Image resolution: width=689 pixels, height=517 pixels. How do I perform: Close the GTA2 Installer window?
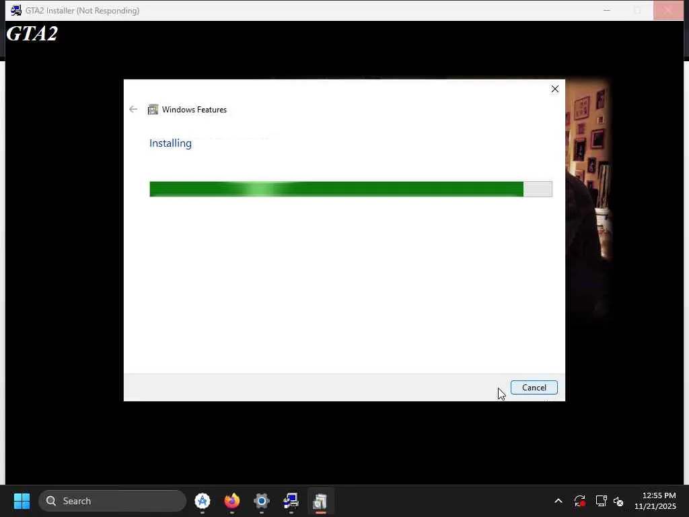[x=668, y=10]
